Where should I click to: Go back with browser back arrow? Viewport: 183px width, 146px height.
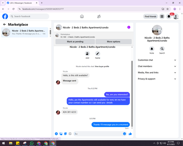tap(3, 9)
